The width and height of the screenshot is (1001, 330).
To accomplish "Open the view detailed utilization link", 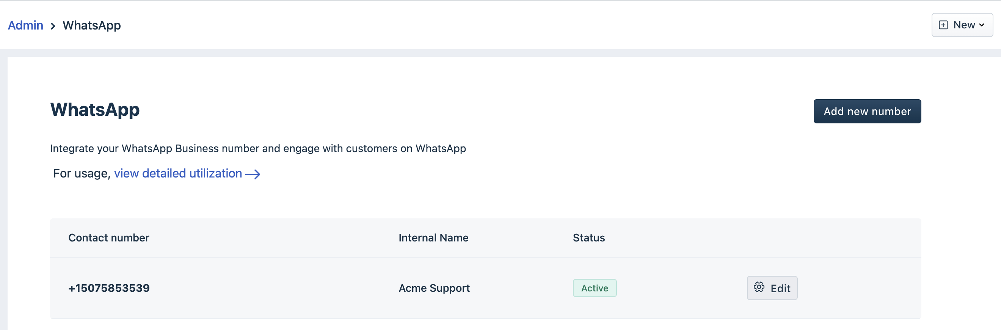I will (178, 173).
